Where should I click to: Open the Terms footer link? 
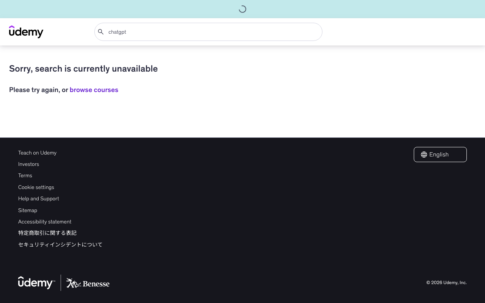(x=25, y=175)
